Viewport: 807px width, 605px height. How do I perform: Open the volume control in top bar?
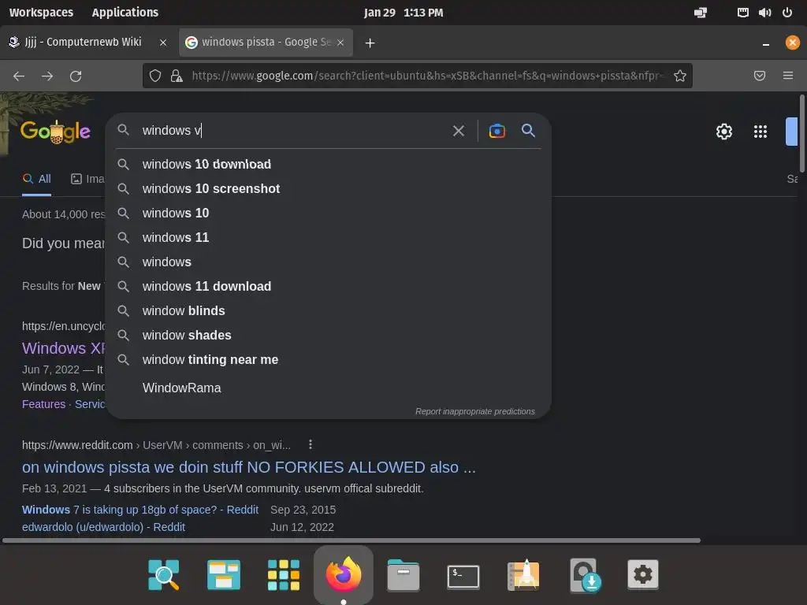[764, 13]
